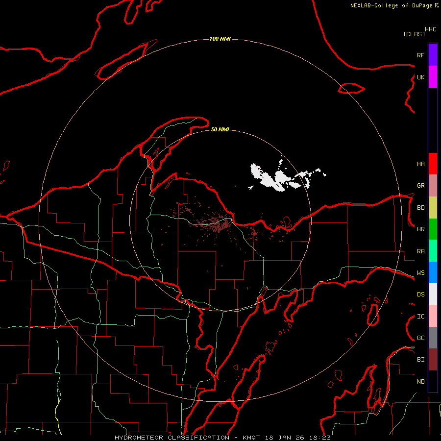Click the HR green legend swatch
This screenshot has height=441, width=441.
tap(433, 229)
